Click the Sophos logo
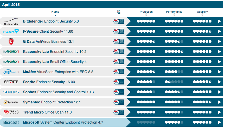This screenshot has height=128, width=225. click(x=11, y=92)
